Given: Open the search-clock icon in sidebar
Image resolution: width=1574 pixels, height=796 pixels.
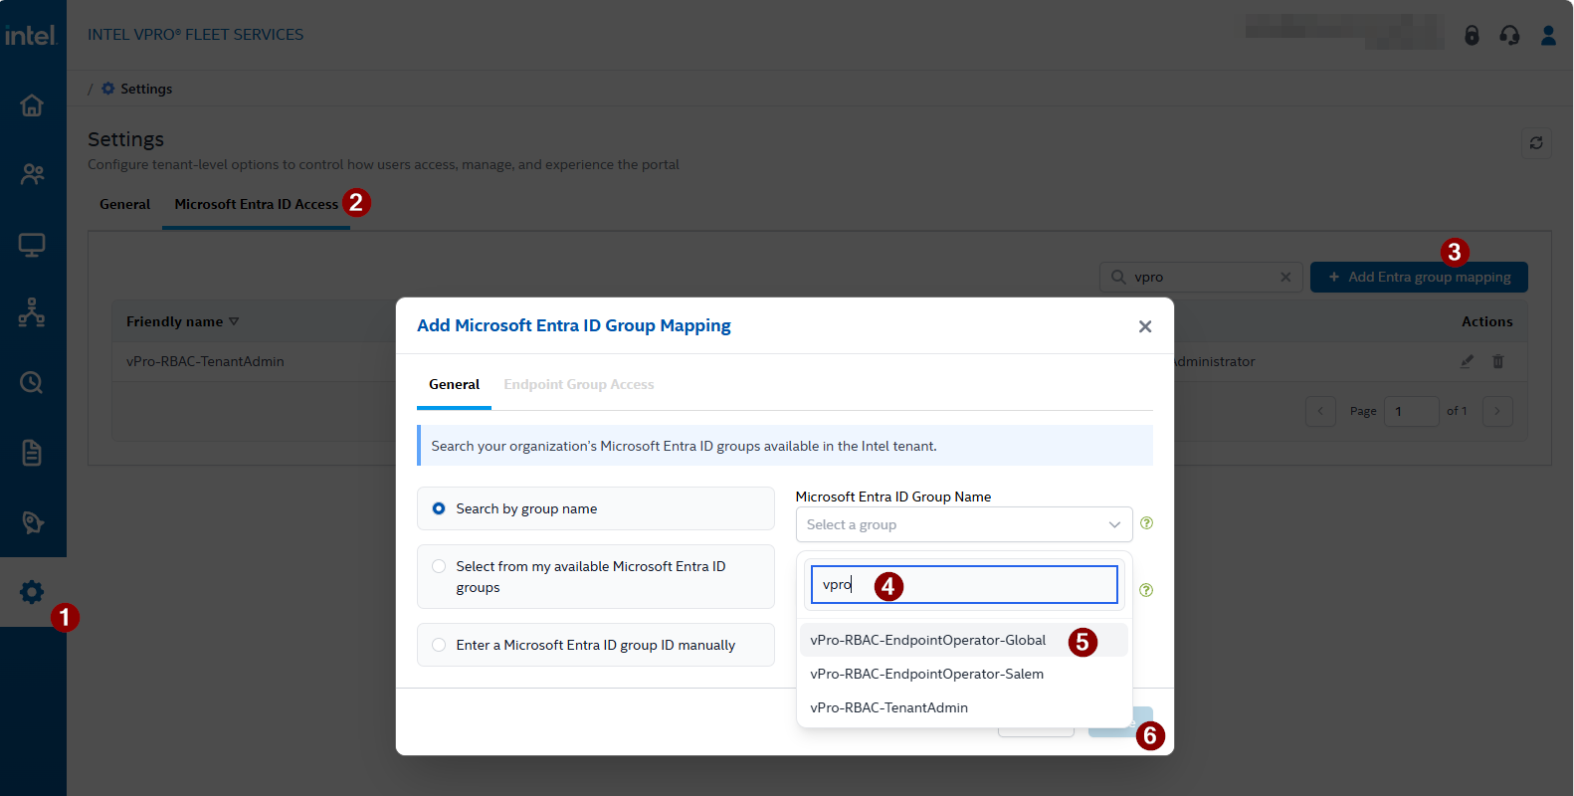Looking at the screenshot, I should pos(32,383).
